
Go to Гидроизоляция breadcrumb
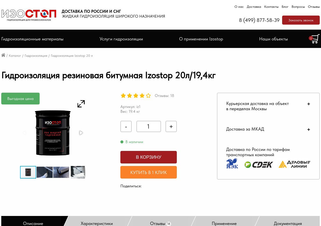click(x=36, y=55)
